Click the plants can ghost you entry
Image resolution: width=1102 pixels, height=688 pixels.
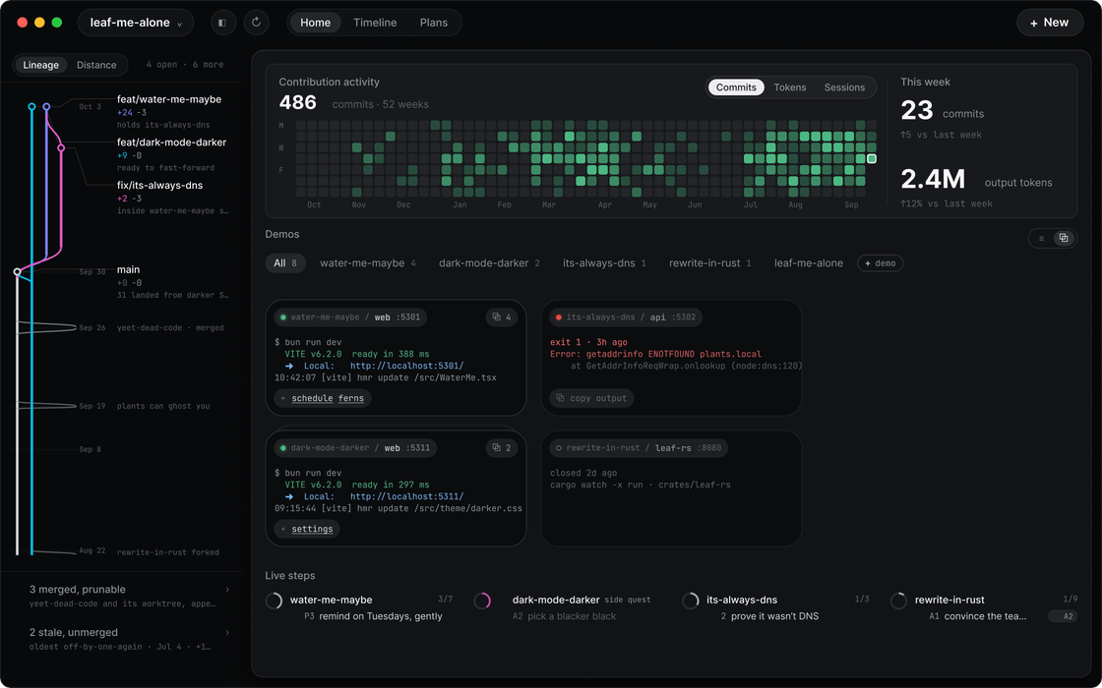(x=163, y=406)
